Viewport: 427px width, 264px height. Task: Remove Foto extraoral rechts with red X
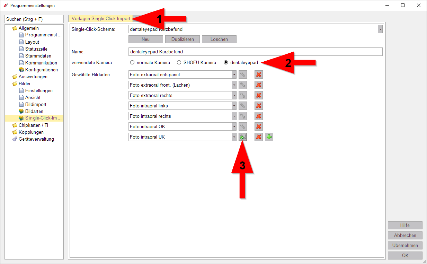(259, 95)
